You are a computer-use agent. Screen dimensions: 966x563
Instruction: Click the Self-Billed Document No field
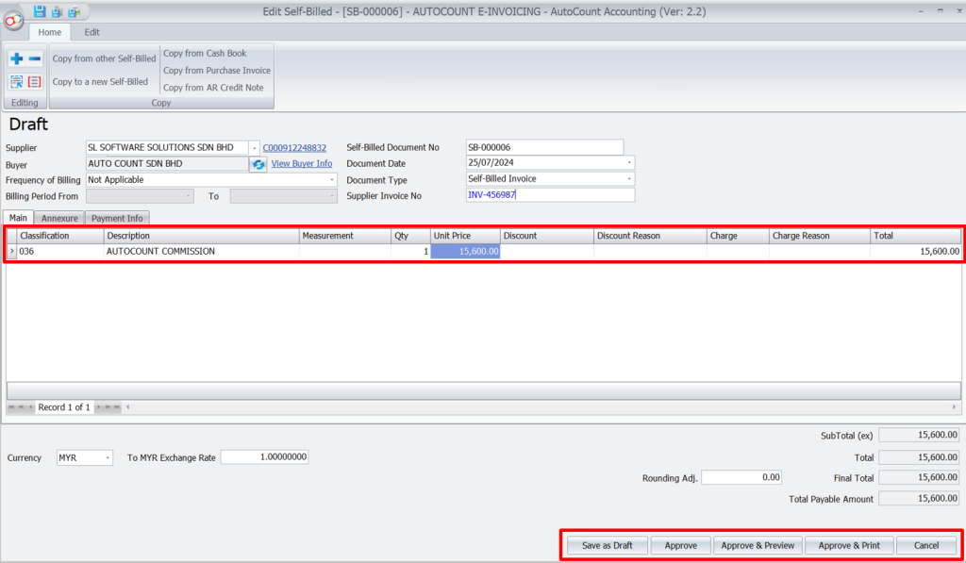tap(544, 147)
